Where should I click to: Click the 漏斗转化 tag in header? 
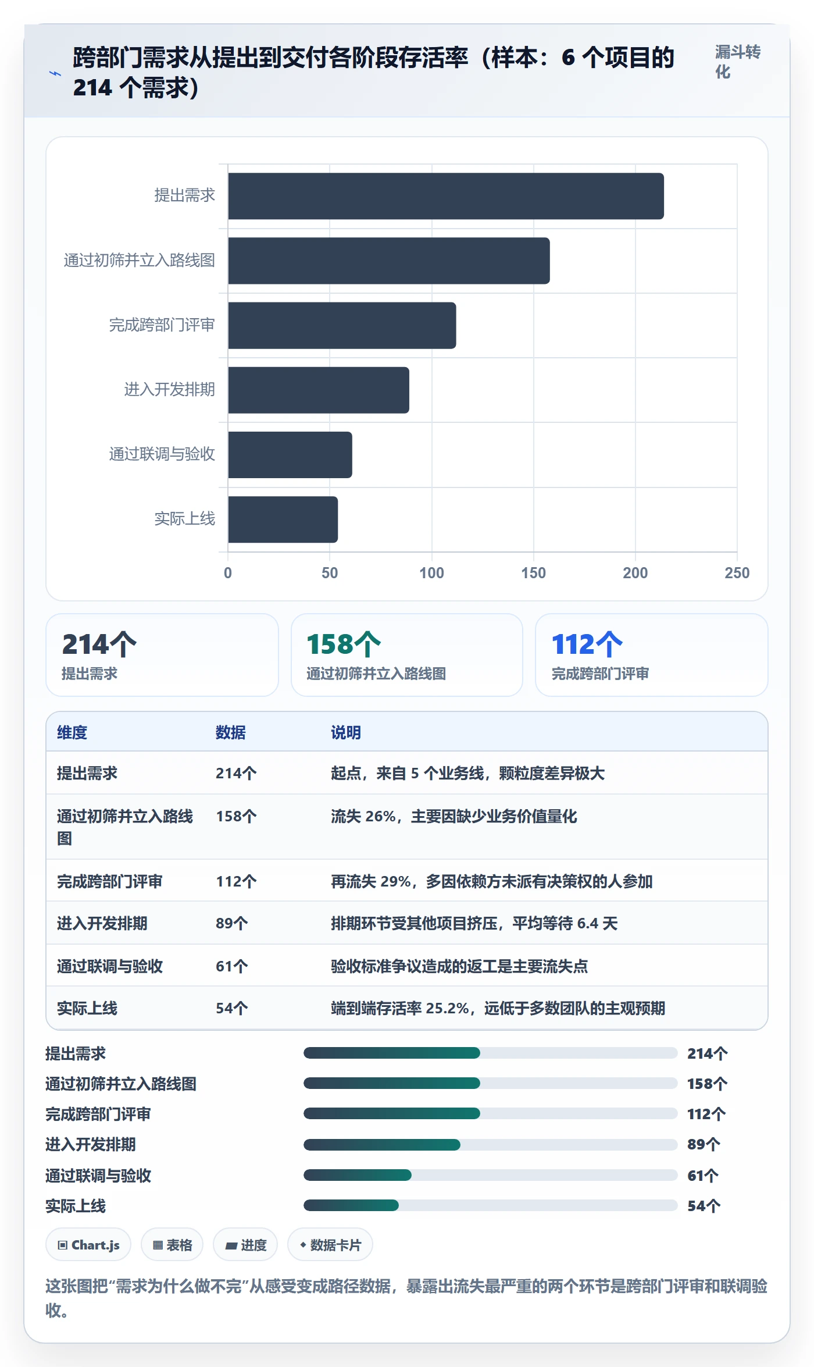[x=737, y=62]
